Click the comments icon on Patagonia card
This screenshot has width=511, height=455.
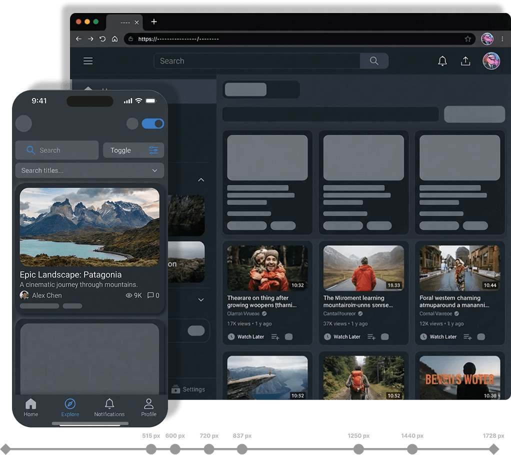tap(150, 295)
